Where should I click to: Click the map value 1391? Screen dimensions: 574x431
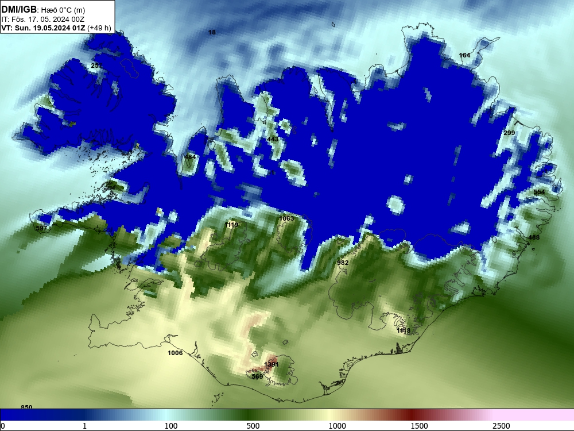[x=272, y=364]
